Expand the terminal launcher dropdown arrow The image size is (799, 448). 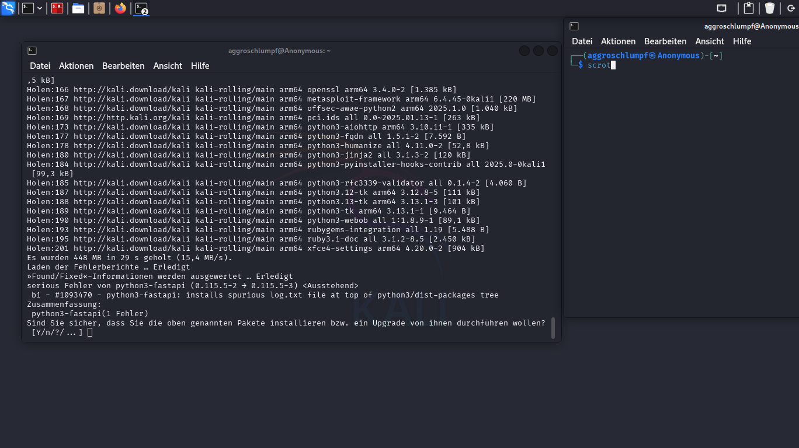click(x=40, y=8)
